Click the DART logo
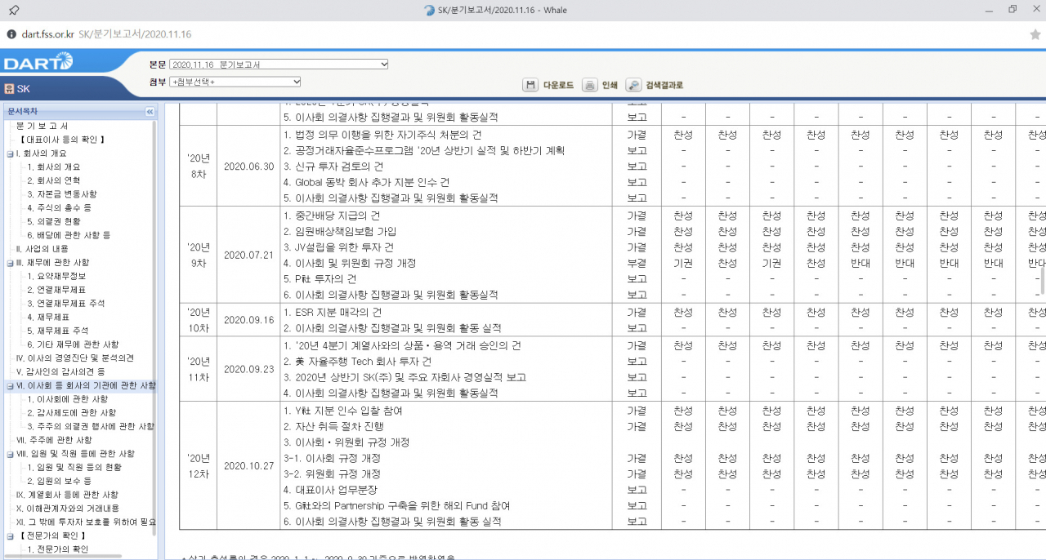Image resolution: width=1046 pixels, height=560 pixels. click(38, 62)
